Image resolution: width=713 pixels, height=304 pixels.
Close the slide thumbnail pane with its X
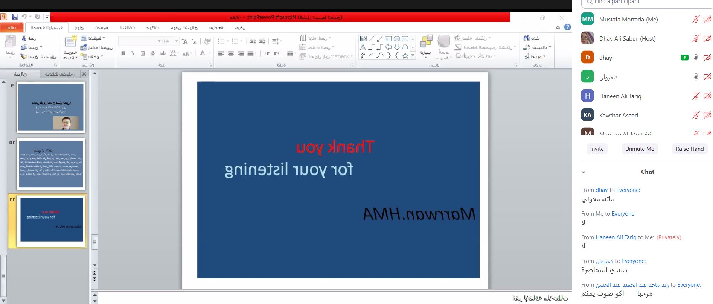click(84, 74)
